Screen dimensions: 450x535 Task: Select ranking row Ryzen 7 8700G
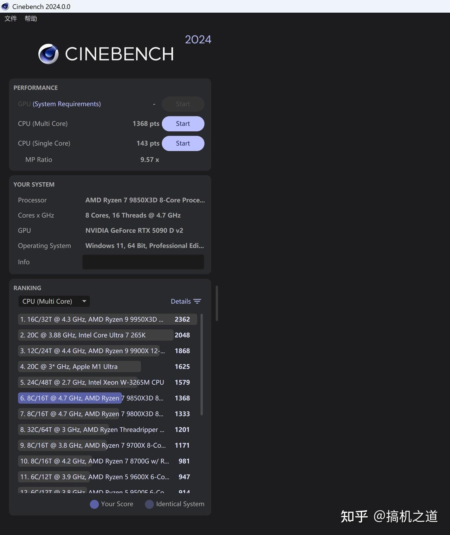tap(108, 461)
